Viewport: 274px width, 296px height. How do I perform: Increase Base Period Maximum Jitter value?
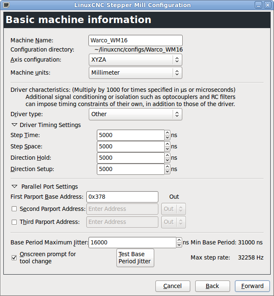point(179,240)
